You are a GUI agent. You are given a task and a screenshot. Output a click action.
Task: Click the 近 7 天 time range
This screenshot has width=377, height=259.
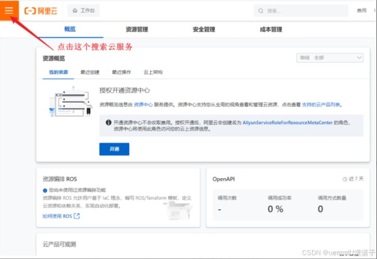point(356,179)
